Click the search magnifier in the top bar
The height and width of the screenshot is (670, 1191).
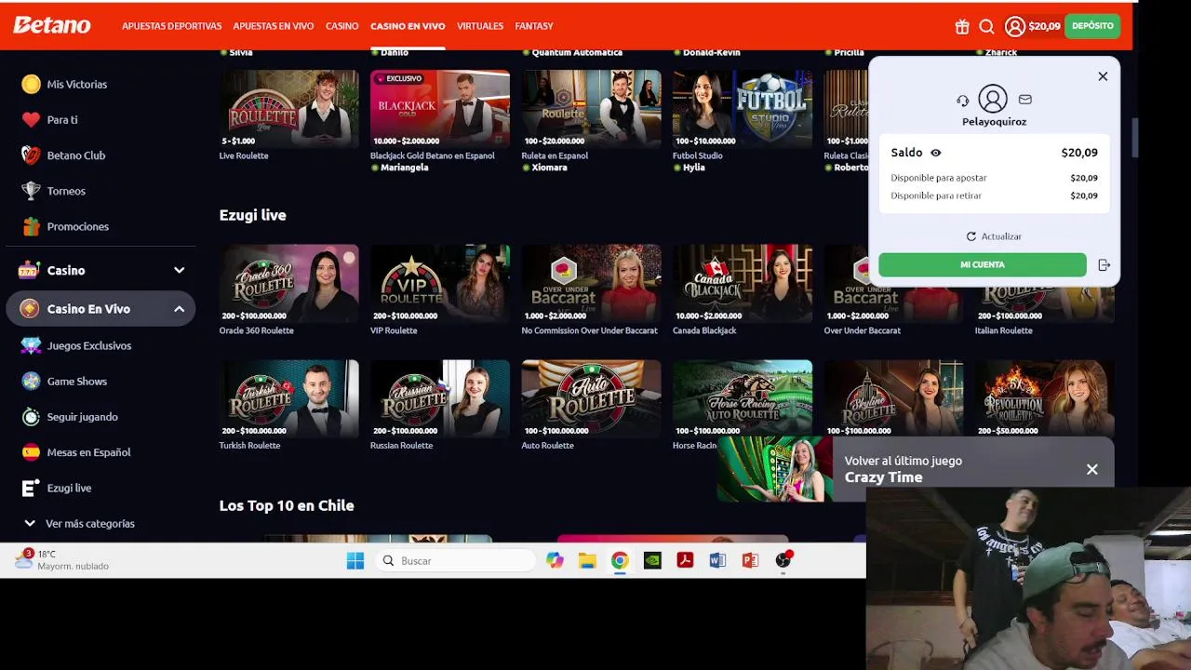point(987,27)
